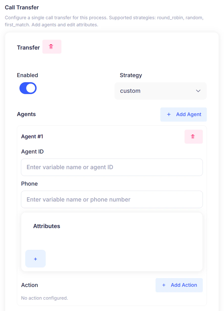The width and height of the screenshot is (224, 311).
Task: Click the Agent ID input field
Action: [112, 167]
